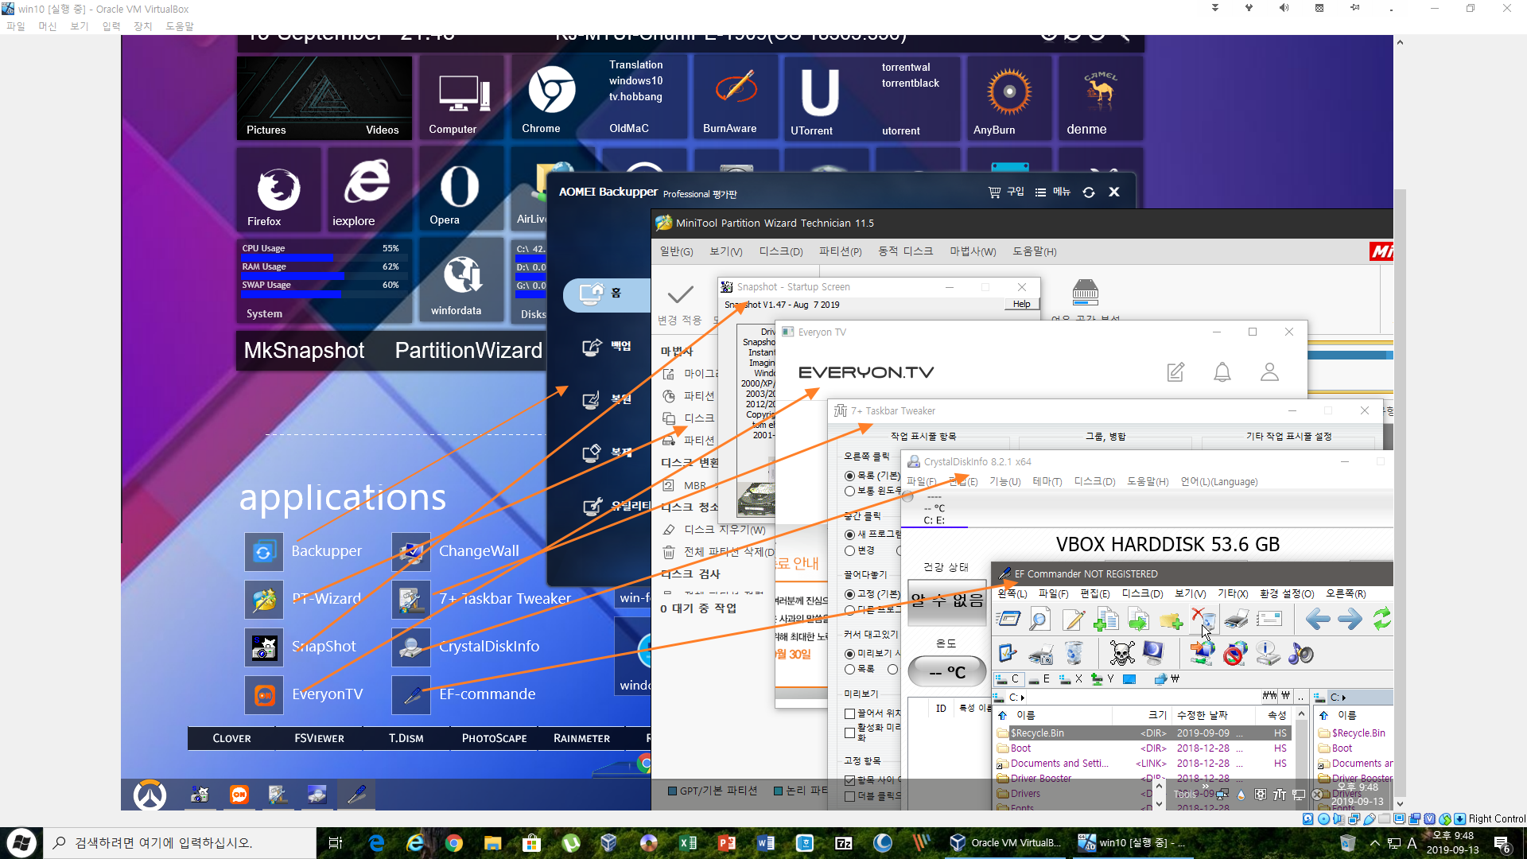Click the skull and crossbones icon in EF Commander
The height and width of the screenshot is (859, 1527).
click(1121, 654)
